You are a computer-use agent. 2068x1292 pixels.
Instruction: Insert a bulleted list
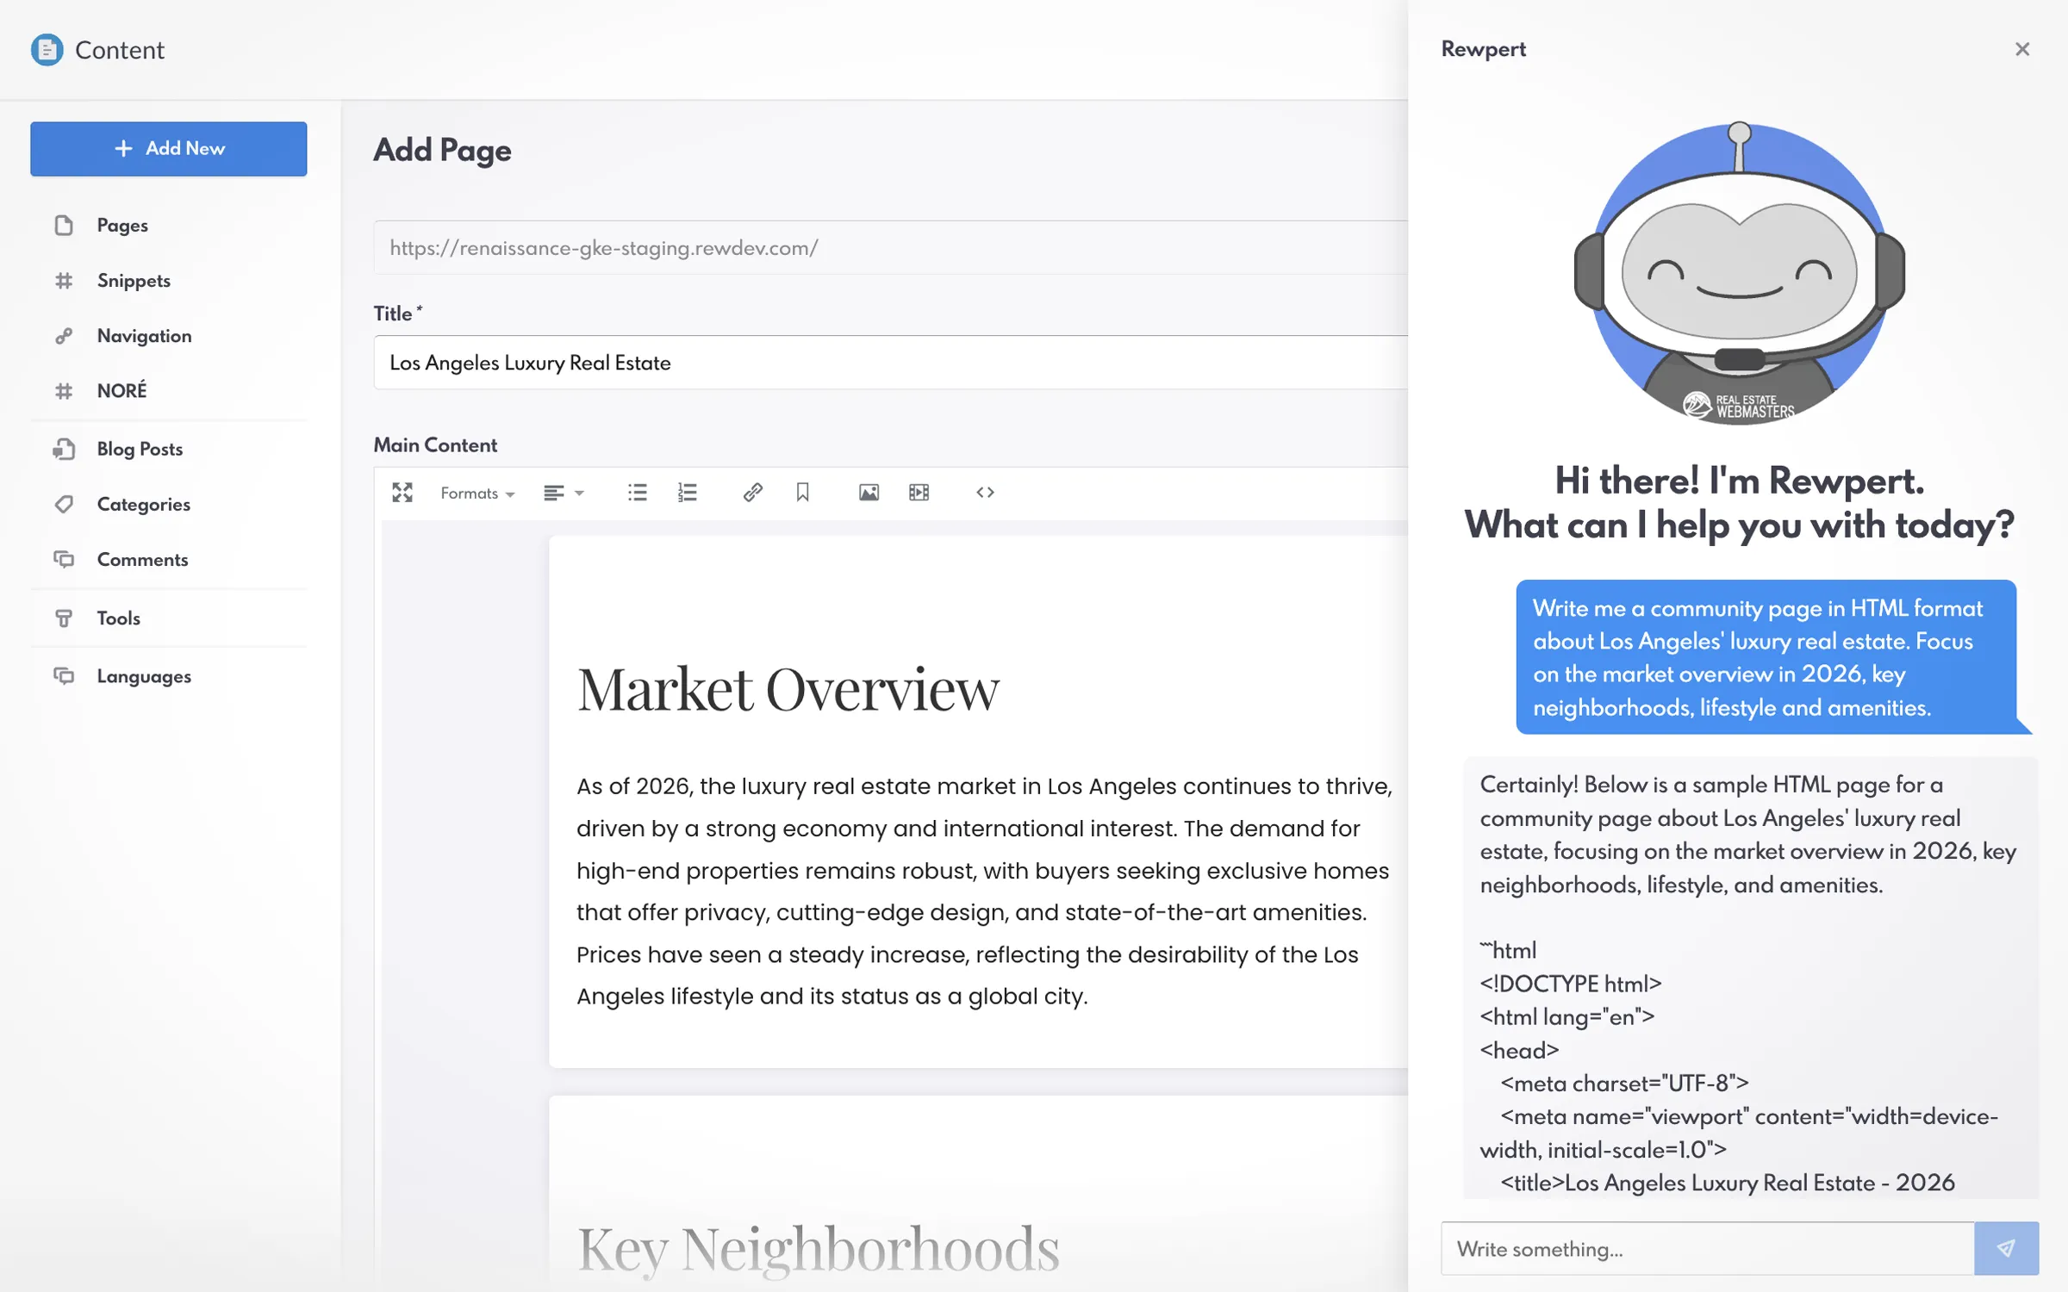[x=638, y=492]
